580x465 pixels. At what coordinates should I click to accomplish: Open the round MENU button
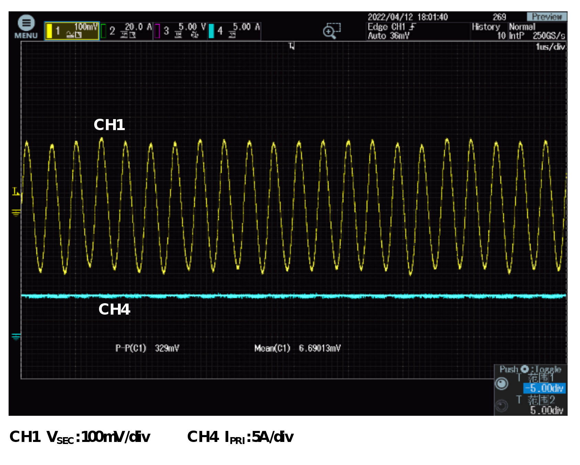(26, 27)
